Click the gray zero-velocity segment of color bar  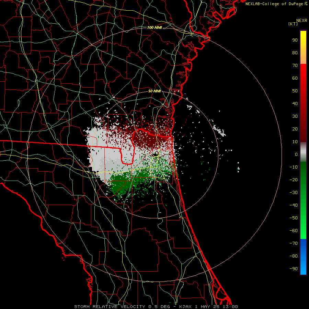click(x=303, y=152)
